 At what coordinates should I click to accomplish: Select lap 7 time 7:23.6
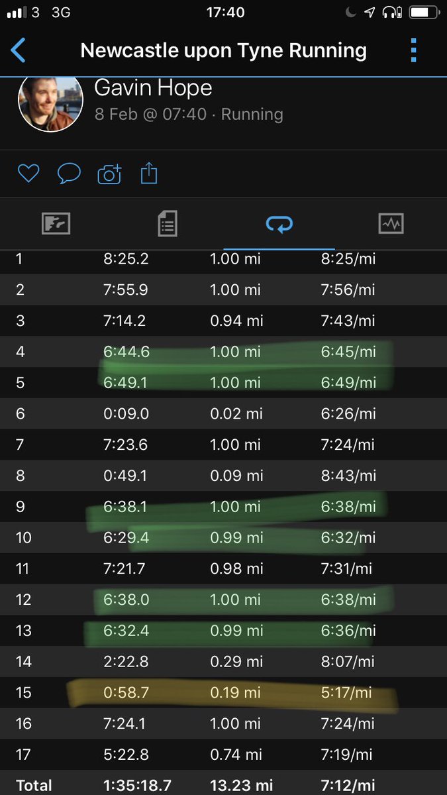tap(126, 445)
